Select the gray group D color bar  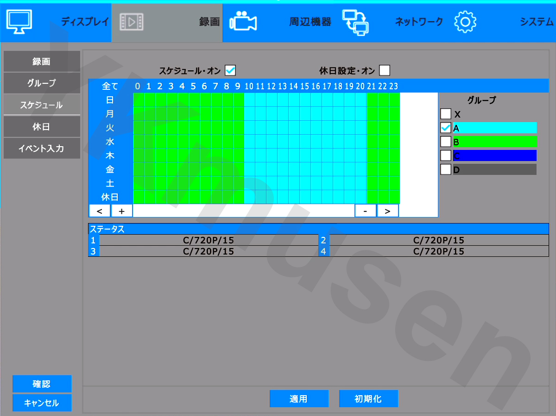pyautogui.click(x=495, y=169)
